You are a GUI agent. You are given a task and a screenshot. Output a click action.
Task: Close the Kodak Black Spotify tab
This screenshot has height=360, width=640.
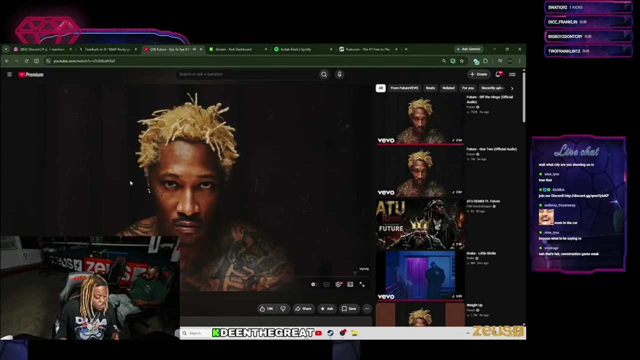[331, 49]
